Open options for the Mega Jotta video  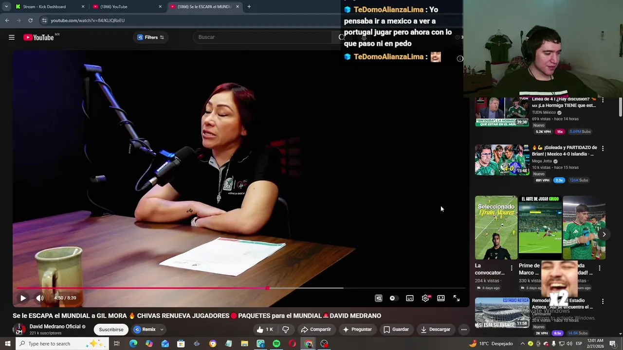pos(603,148)
